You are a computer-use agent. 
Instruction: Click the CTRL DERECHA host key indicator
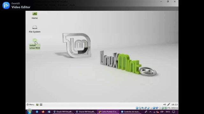[172, 108]
